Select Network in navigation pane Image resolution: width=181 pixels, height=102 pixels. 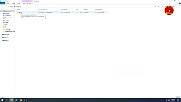(6, 41)
